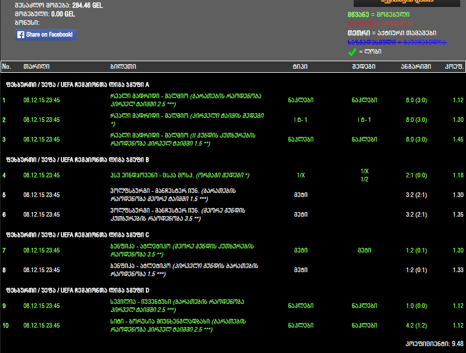466x353 pixels.
Task: Click the ანგარიში score column header
Action: click(x=416, y=66)
